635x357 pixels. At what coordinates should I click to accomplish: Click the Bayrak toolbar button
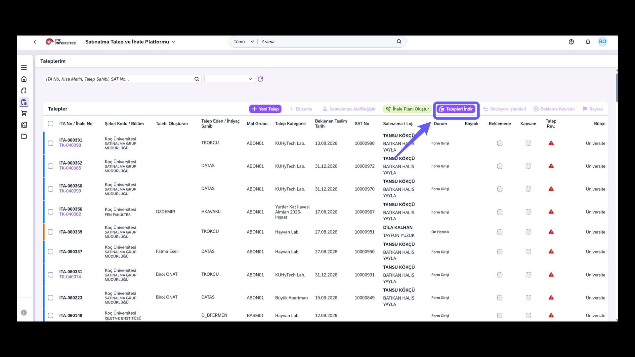pyautogui.click(x=593, y=109)
